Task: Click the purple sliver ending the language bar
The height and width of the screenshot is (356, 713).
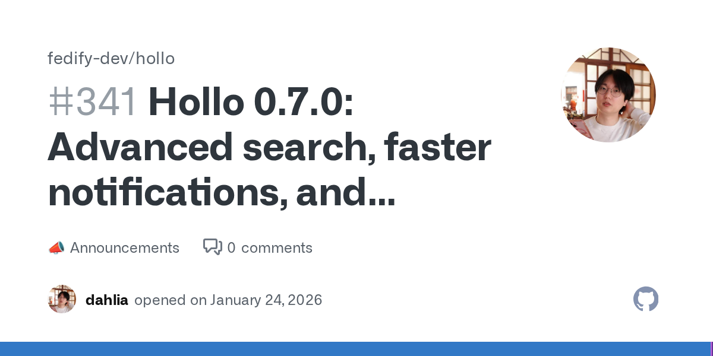Action: pyautogui.click(x=711, y=349)
